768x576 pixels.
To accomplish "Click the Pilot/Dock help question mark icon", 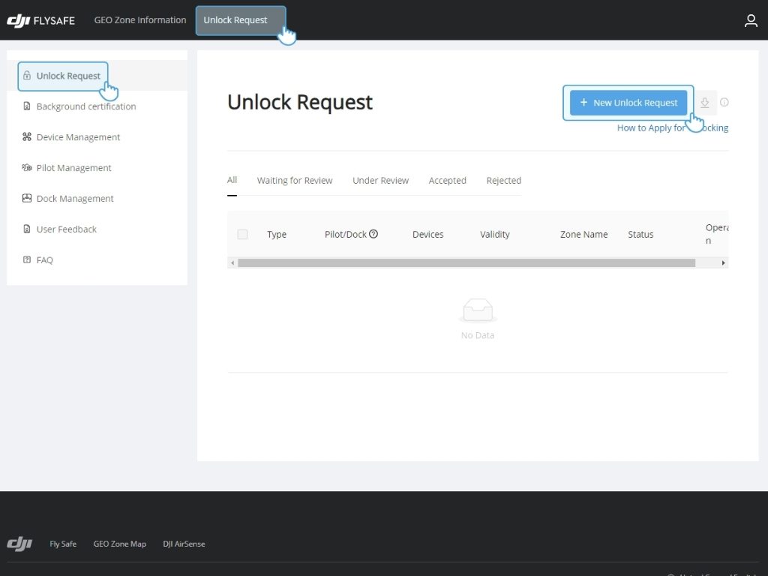I will [373, 234].
